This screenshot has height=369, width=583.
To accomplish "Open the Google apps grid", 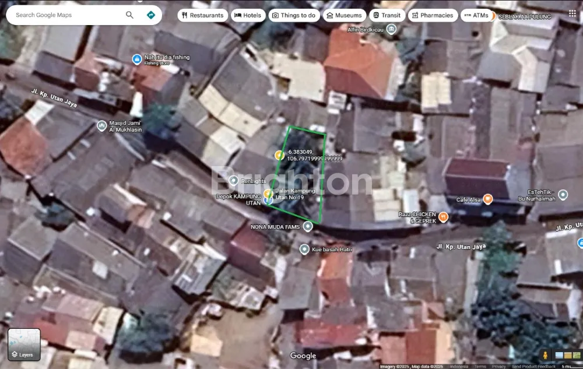I will (572, 14).
